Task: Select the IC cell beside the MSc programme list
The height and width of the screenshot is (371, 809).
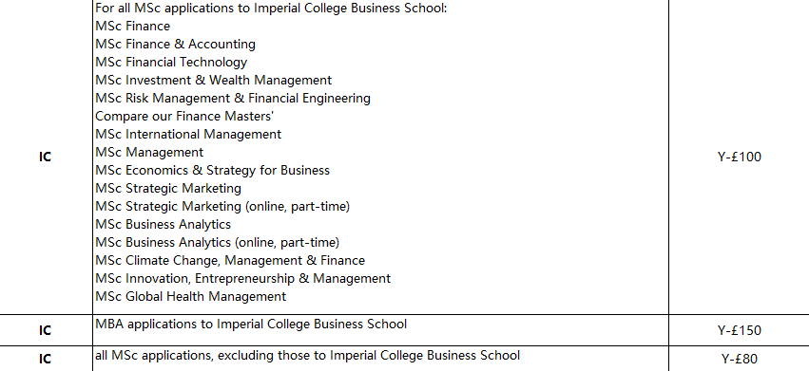Action: point(46,157)
